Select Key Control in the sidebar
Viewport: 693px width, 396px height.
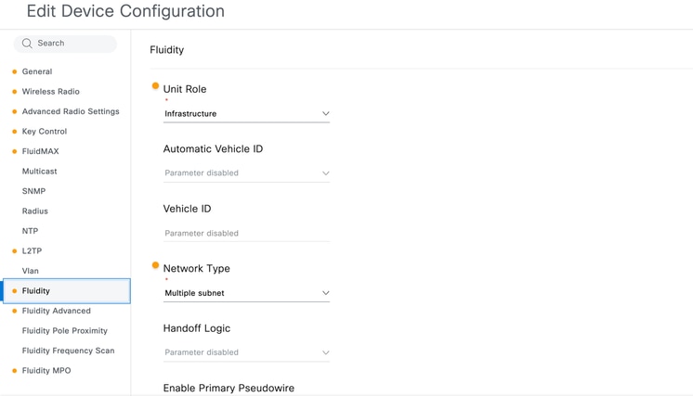(x=45, y=132)
